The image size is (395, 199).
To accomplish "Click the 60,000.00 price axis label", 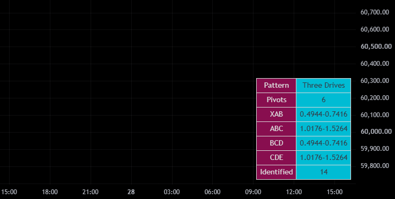I will click(376, 132).
